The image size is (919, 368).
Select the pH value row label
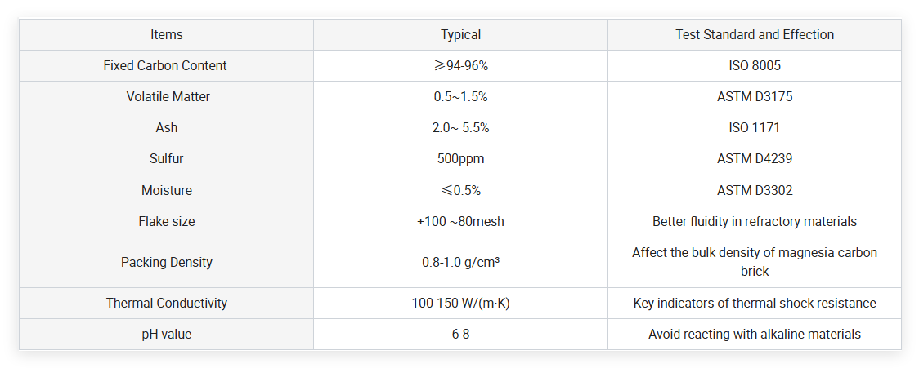[x=166, y=334]
